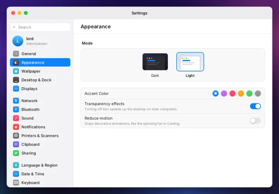Click the Language & Region icon
The width and height of the screenshot is (279, 194).
[16, 165]
